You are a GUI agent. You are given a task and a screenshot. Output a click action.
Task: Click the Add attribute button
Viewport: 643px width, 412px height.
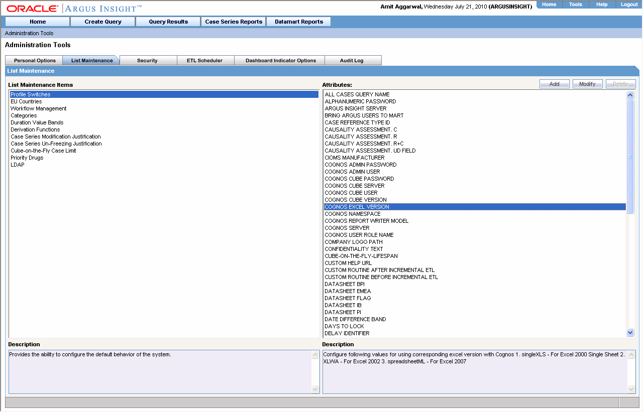pyautogui.click(x=555, y=84)
